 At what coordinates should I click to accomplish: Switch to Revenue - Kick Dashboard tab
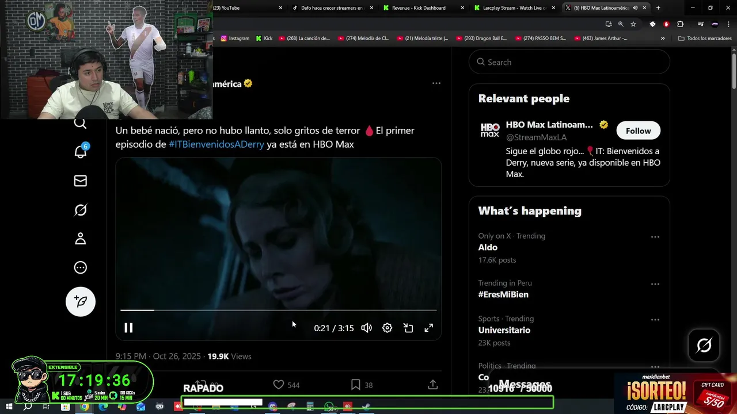pyautogui.click(x=423, y=7)
